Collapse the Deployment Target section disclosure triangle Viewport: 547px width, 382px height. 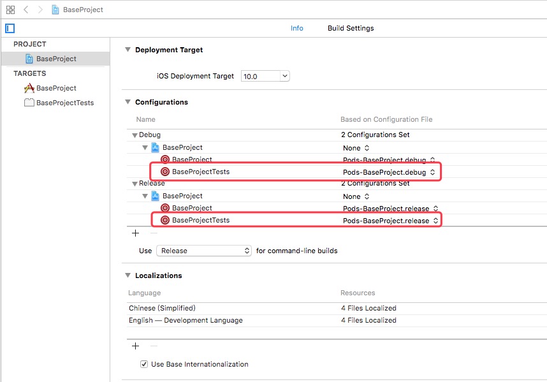(x=128, y=49)
